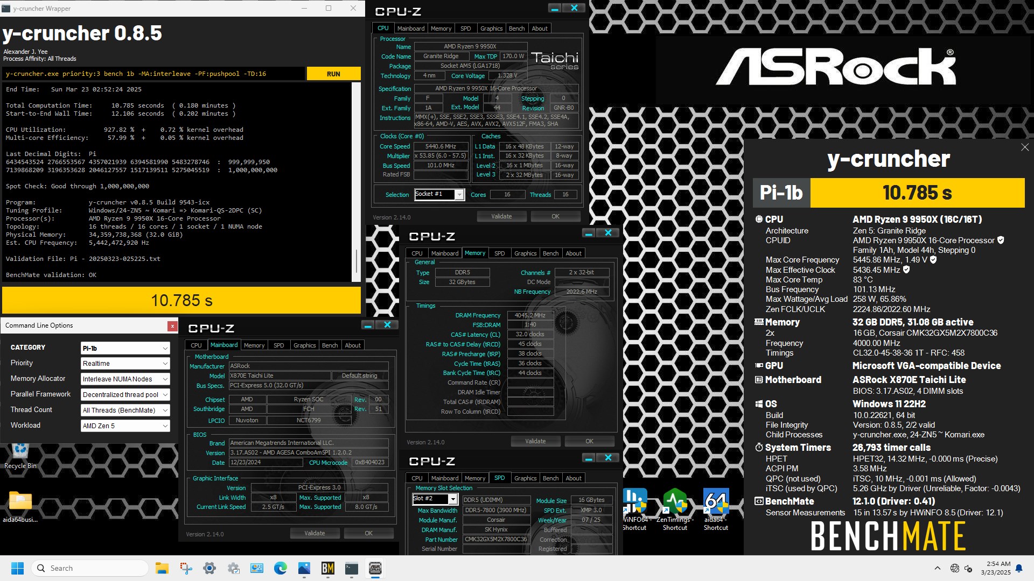Open the CATEGORY dropdown showing Pi-1b
1034x581 pixels.
tap(125, 348)
